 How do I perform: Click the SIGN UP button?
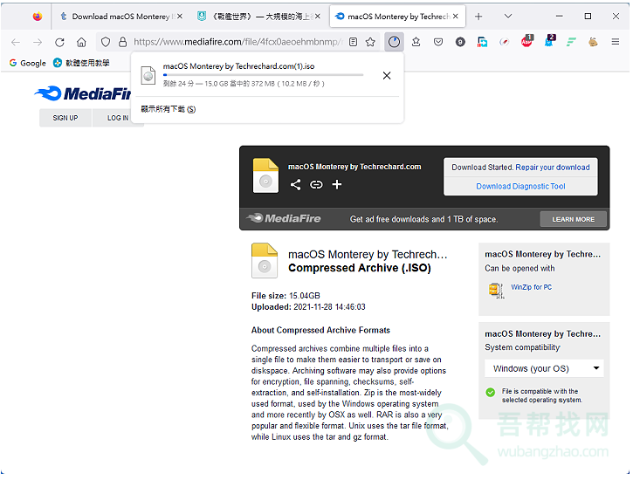pyautogui.click(x=65, y=118)
